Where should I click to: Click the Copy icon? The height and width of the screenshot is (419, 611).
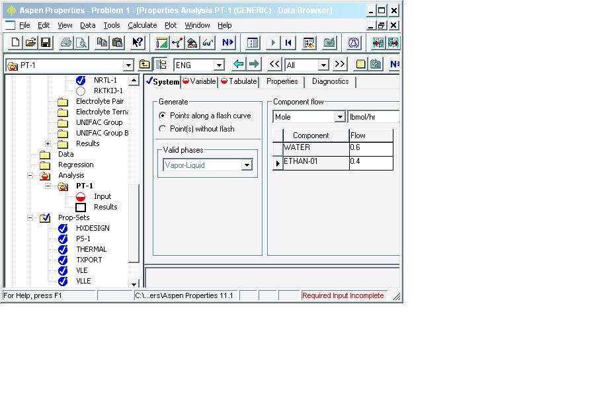point(102,43)
